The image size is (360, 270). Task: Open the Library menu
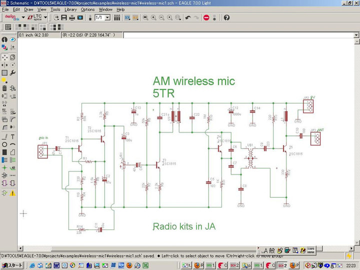[70, 9]
